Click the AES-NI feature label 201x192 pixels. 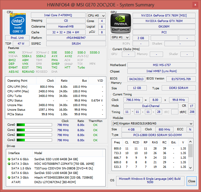pos(13,72)
